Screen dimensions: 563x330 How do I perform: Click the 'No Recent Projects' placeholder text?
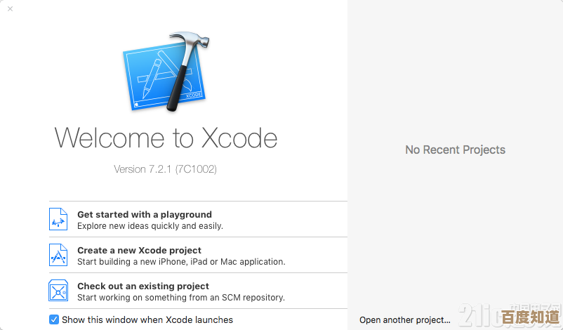(455, 150)
